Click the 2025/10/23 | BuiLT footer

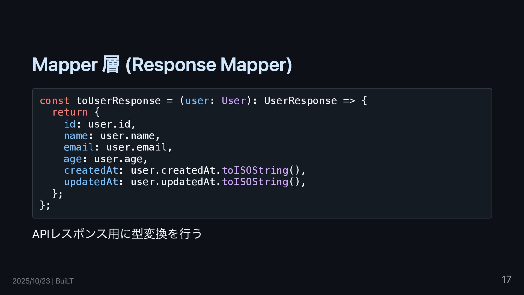tap(43, 281)
